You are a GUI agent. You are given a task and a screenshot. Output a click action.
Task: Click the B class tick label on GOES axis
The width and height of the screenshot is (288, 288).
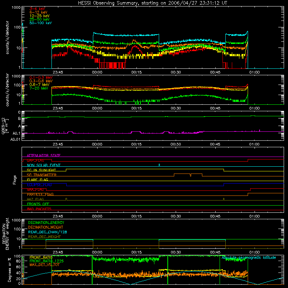[19, 118]
